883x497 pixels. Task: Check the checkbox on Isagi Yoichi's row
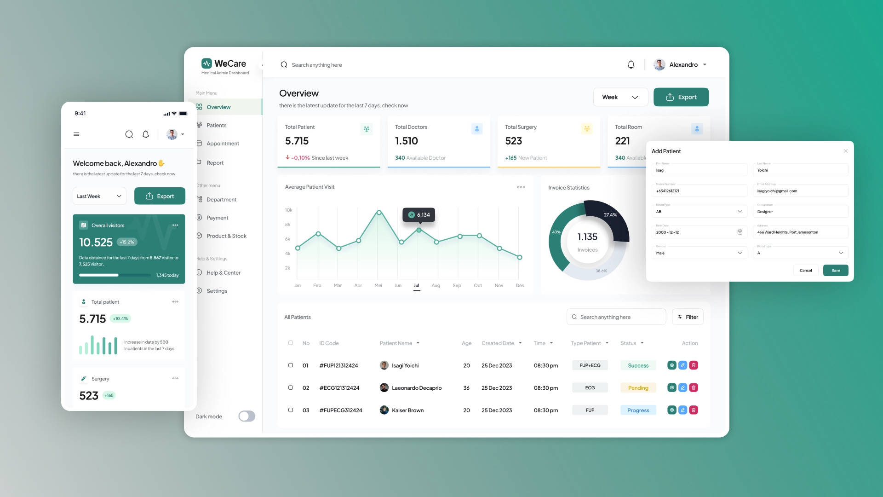pos(290,365)
